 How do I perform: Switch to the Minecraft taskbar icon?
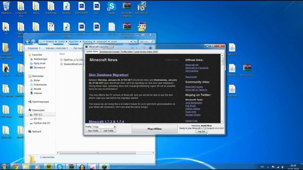(104, 167)
